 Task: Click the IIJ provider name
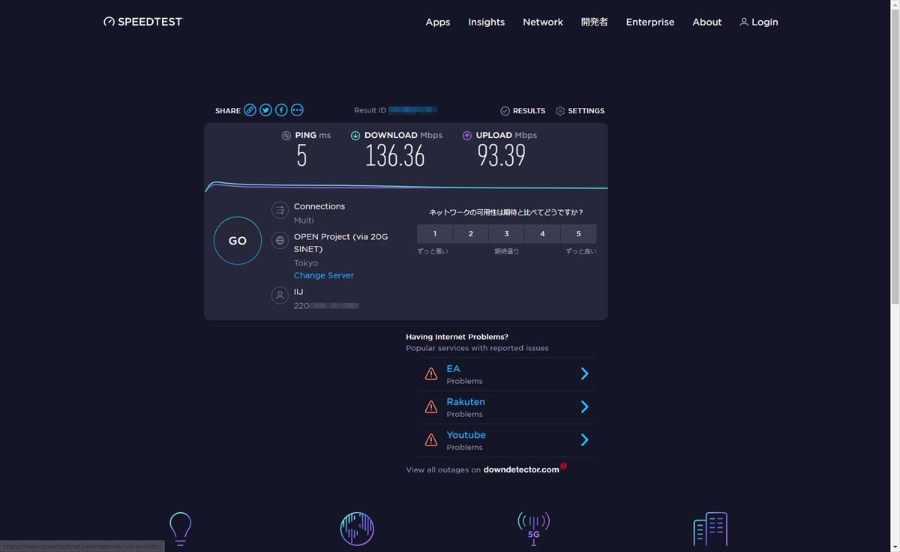click(298, 292)
